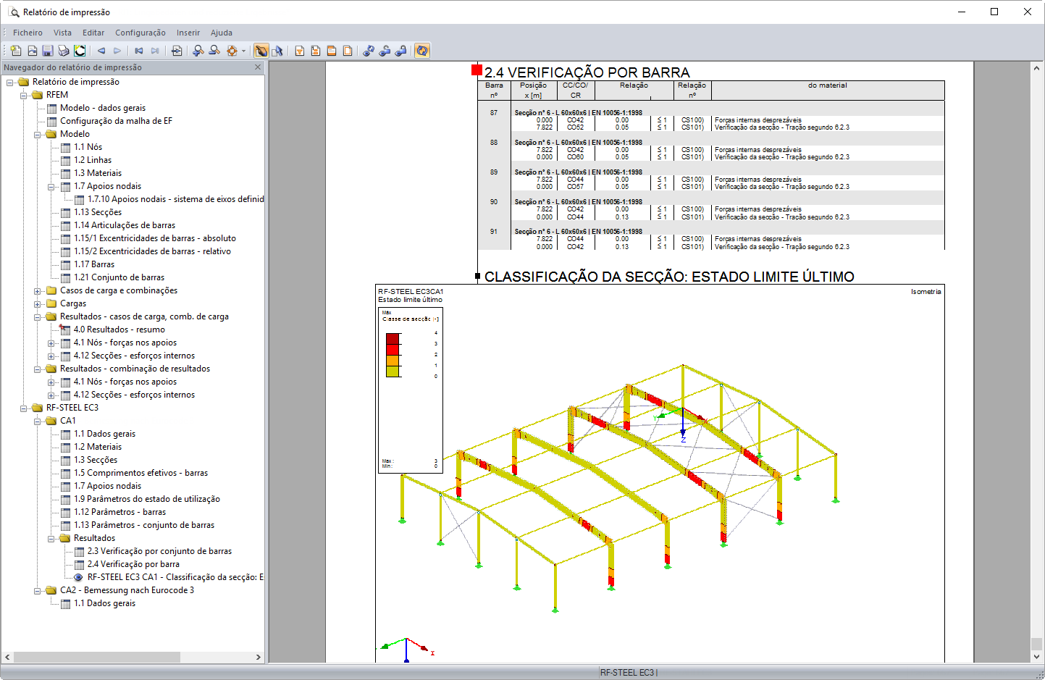Expand the Casos de carga e combinações node
Viewport: 1045px width, 680px height.
click(38, 290)
